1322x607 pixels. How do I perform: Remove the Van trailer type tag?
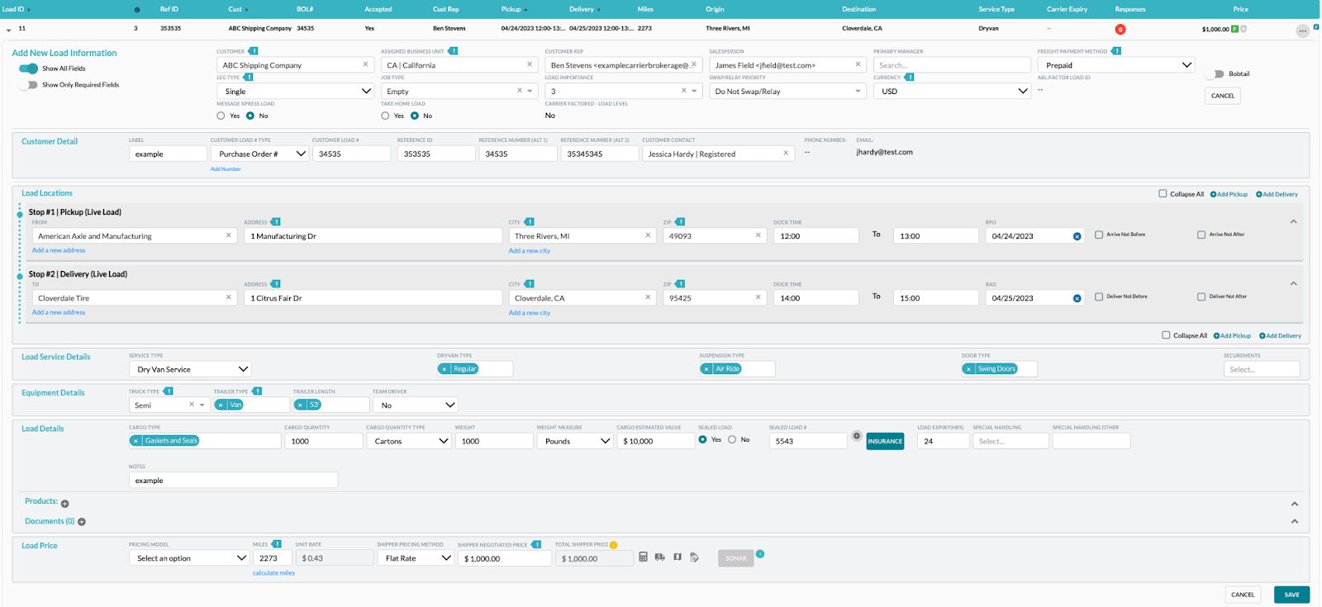(x=221, y=405)
